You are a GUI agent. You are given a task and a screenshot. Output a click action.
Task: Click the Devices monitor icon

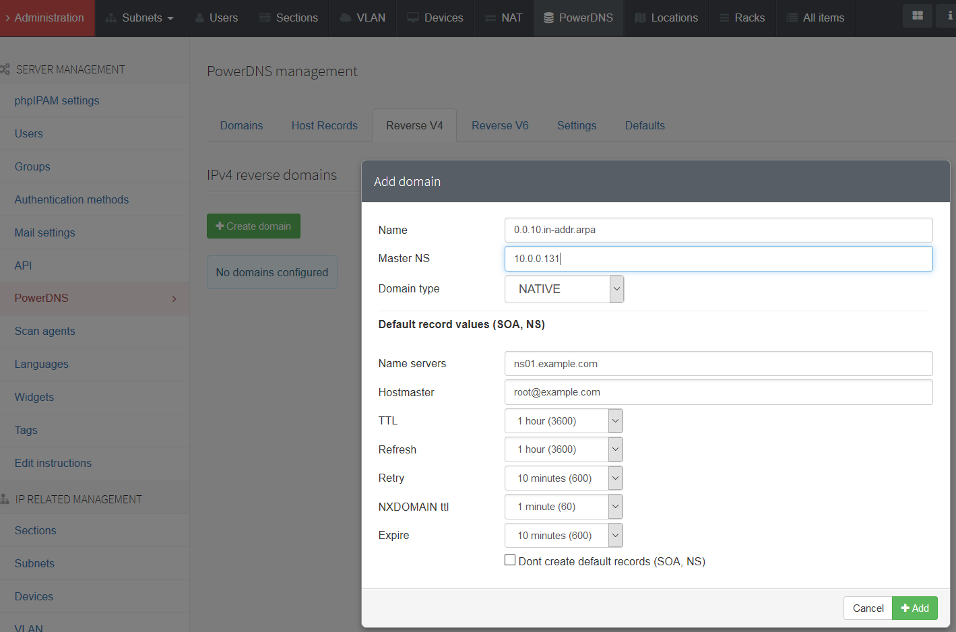point(413,18)
